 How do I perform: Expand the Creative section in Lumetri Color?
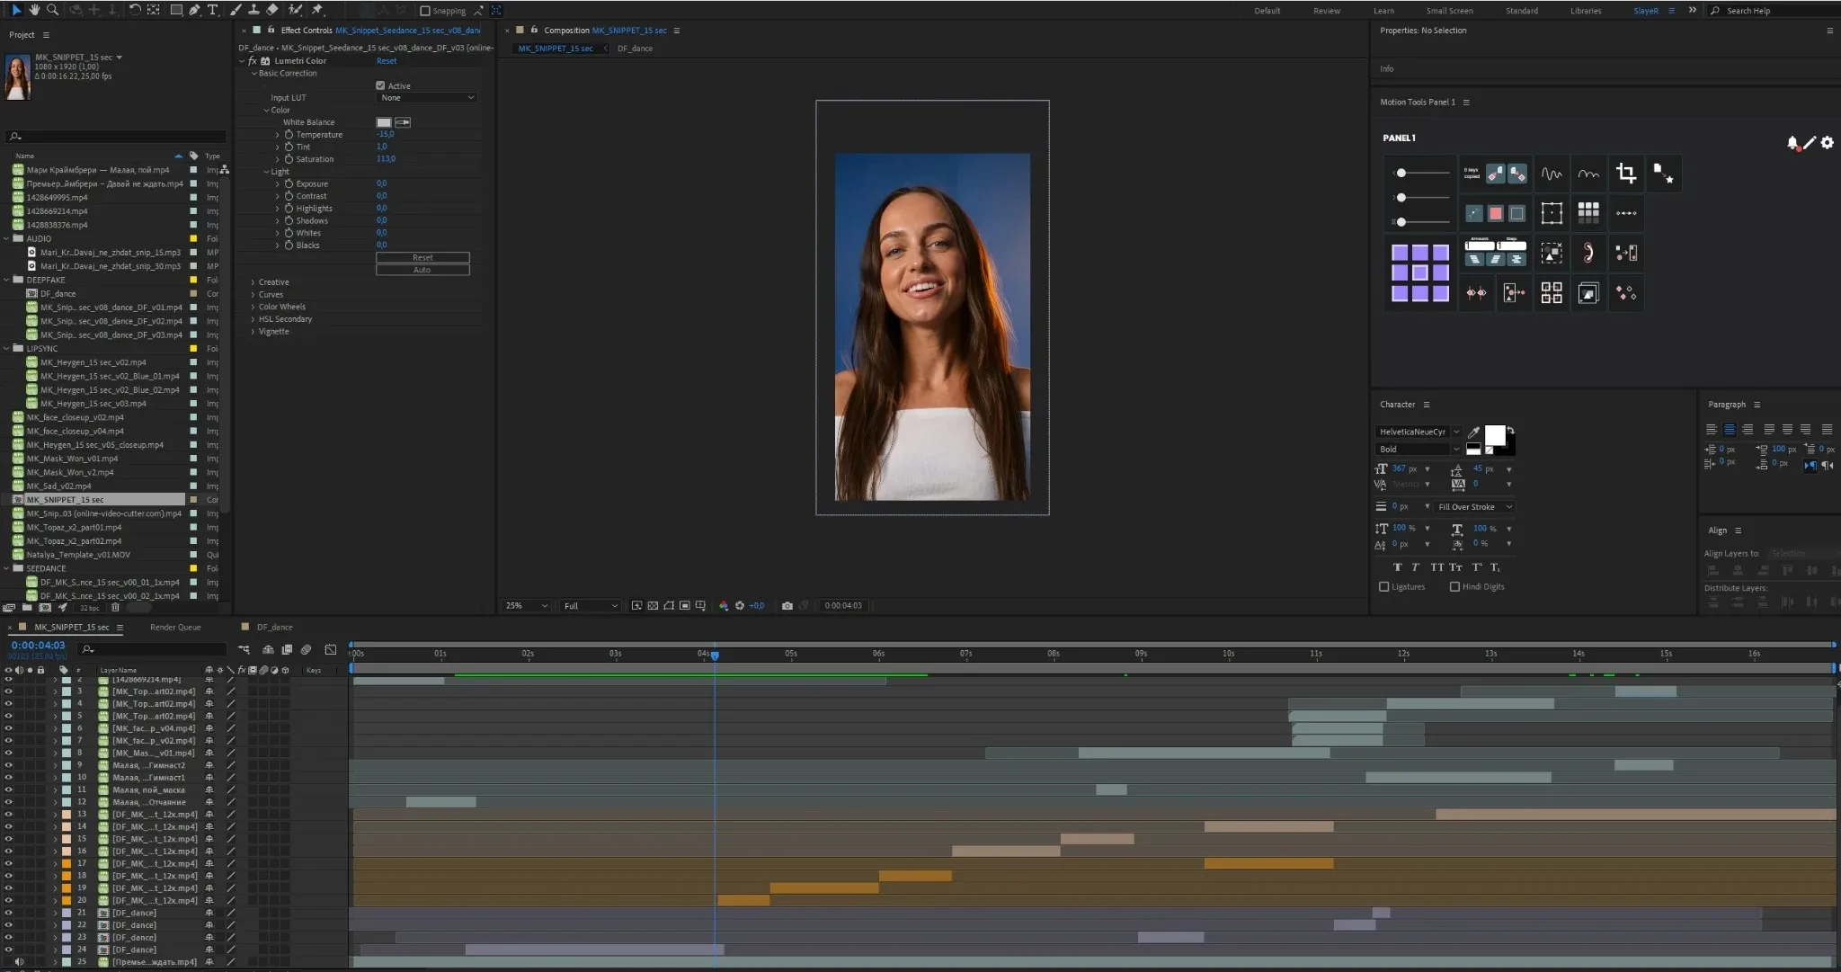tap(253, 282)
